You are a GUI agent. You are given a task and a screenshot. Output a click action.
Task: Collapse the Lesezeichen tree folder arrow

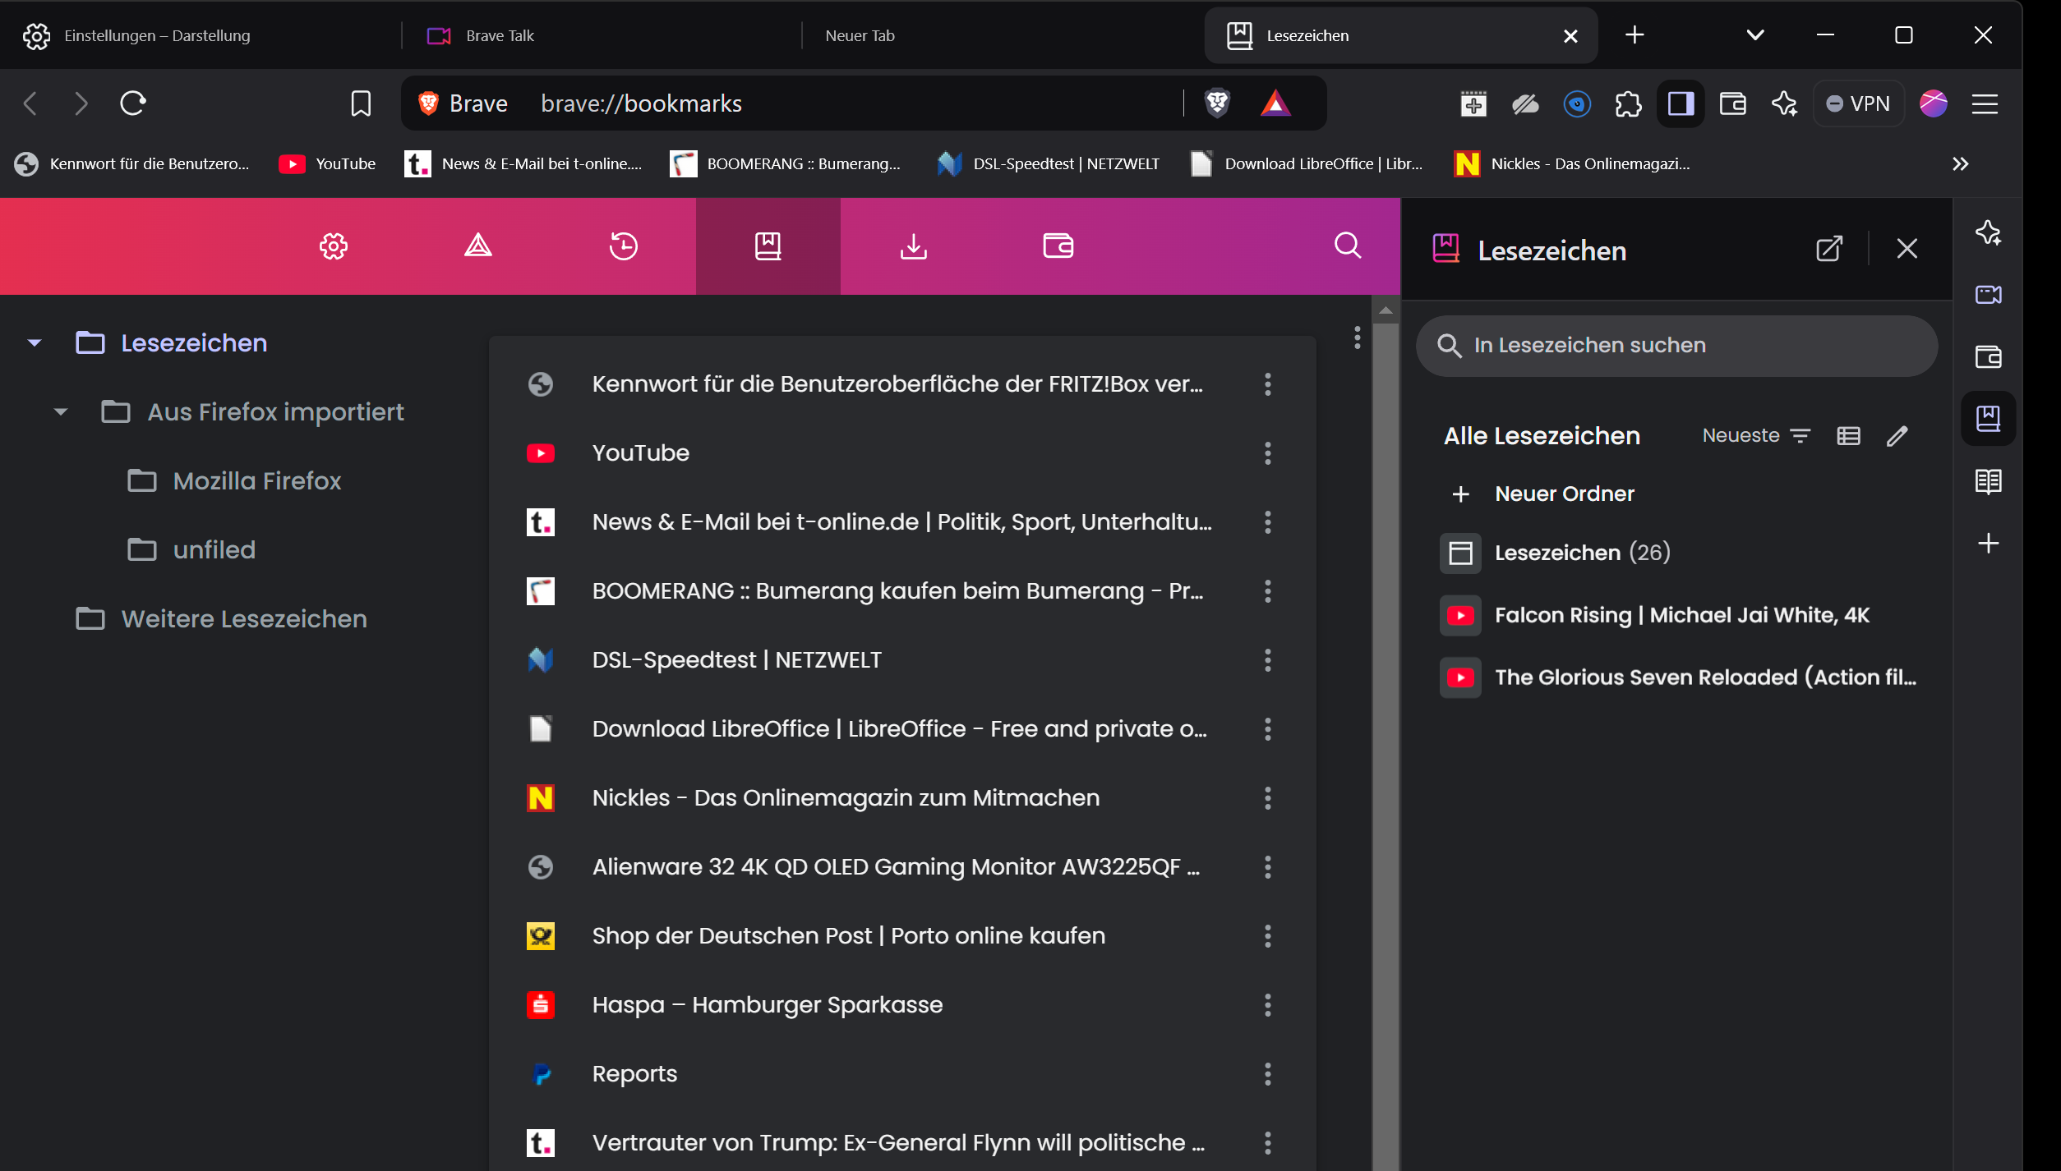point(35,343)
